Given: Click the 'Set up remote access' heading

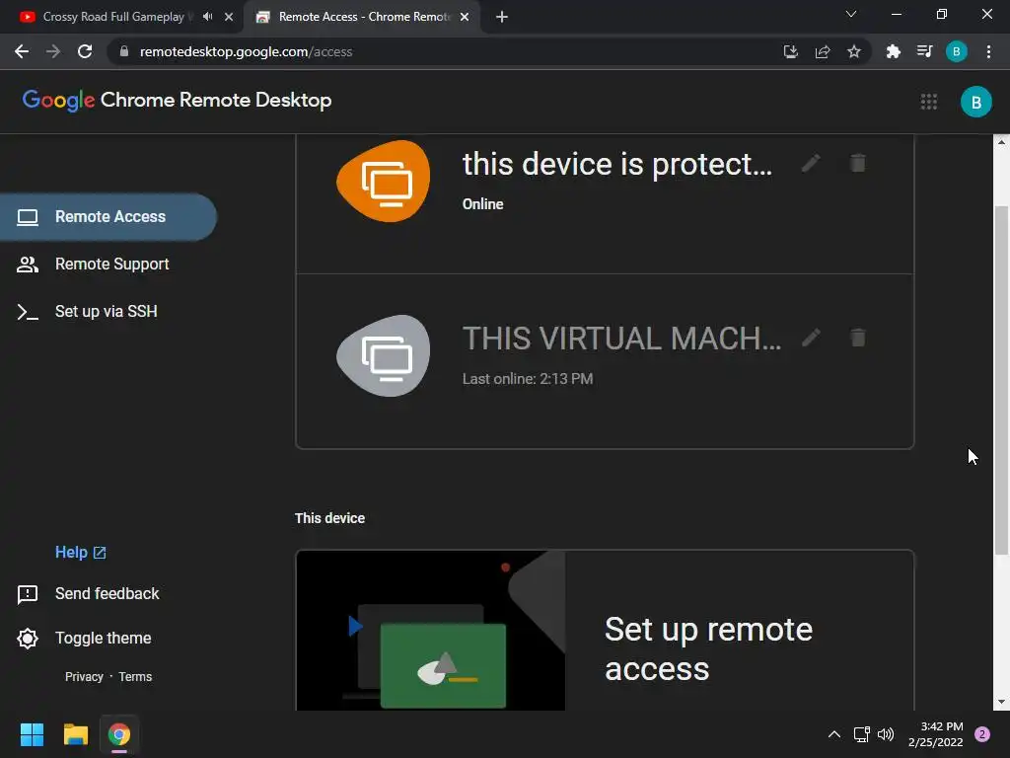Looking at the screenshot, I should point(708,649).
